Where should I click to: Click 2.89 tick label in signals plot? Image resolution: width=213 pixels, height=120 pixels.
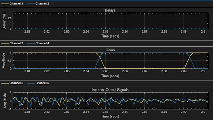184,112
